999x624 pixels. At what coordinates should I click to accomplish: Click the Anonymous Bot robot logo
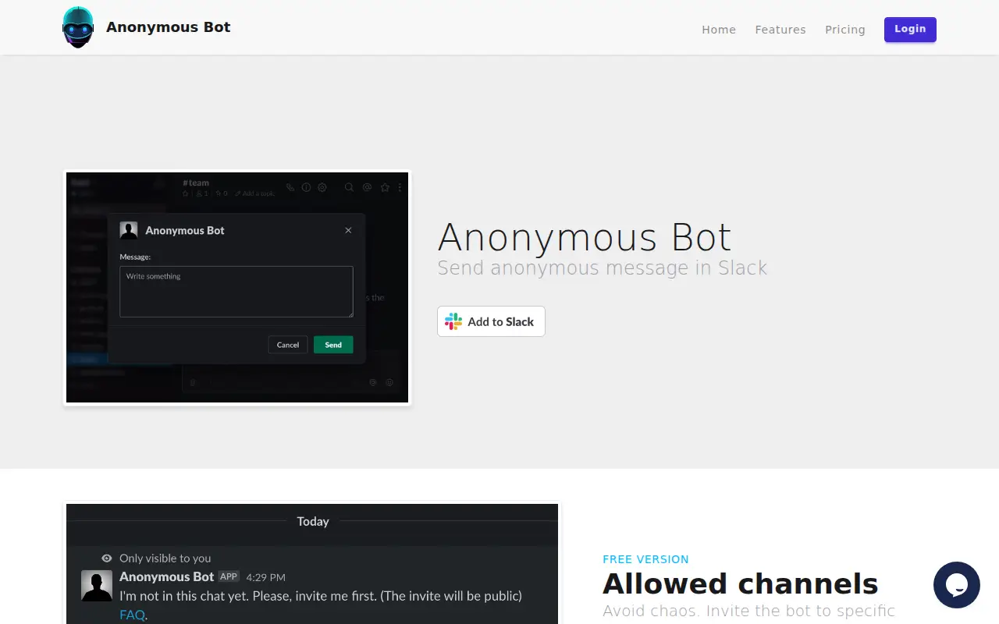78,27
